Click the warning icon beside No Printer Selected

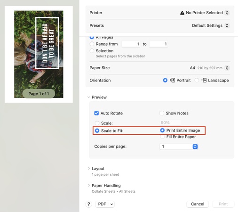(182, 13)
